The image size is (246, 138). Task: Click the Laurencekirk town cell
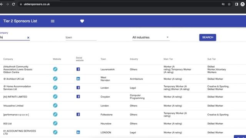click(108, 69)
